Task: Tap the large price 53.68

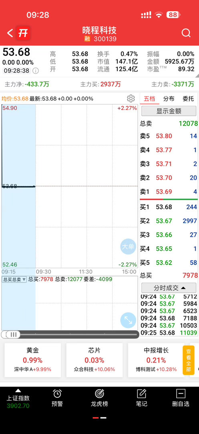Action: tap(16, 52)
